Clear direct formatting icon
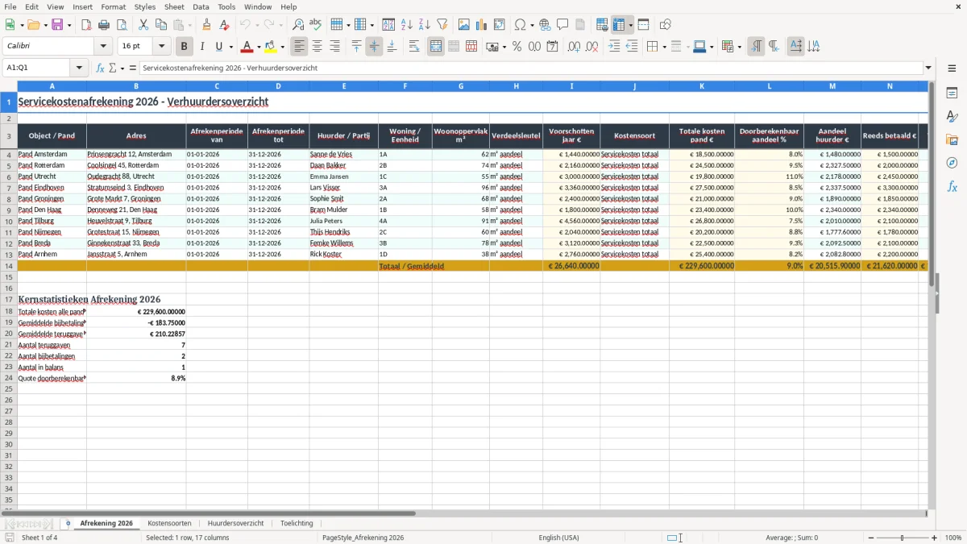This screenshot has width=967, height=544. point(225,25)
